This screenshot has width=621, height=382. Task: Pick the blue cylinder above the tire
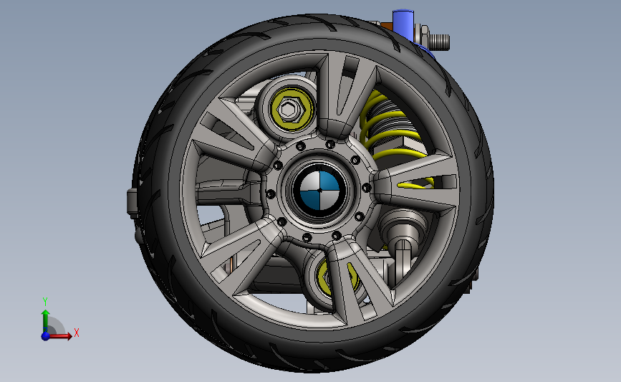(403, 24)
